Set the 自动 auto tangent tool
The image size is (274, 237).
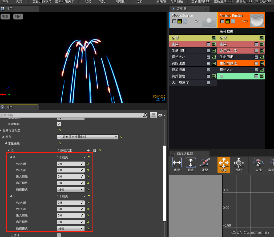[x=259, y=165]
